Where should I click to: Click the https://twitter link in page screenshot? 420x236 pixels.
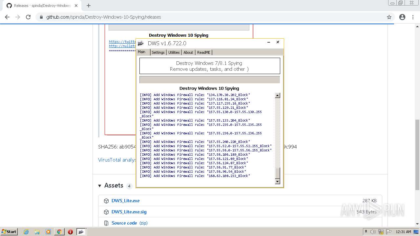(x=122, y=42)
